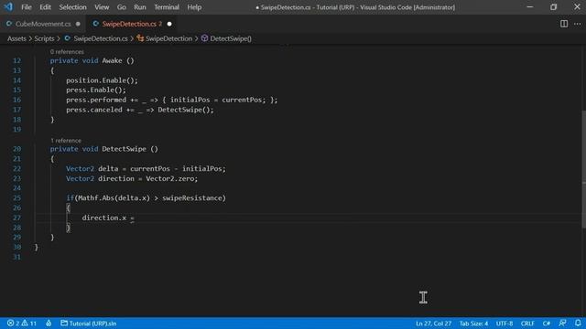
Task: Click the VS Code logo icon
Action: 8,7
